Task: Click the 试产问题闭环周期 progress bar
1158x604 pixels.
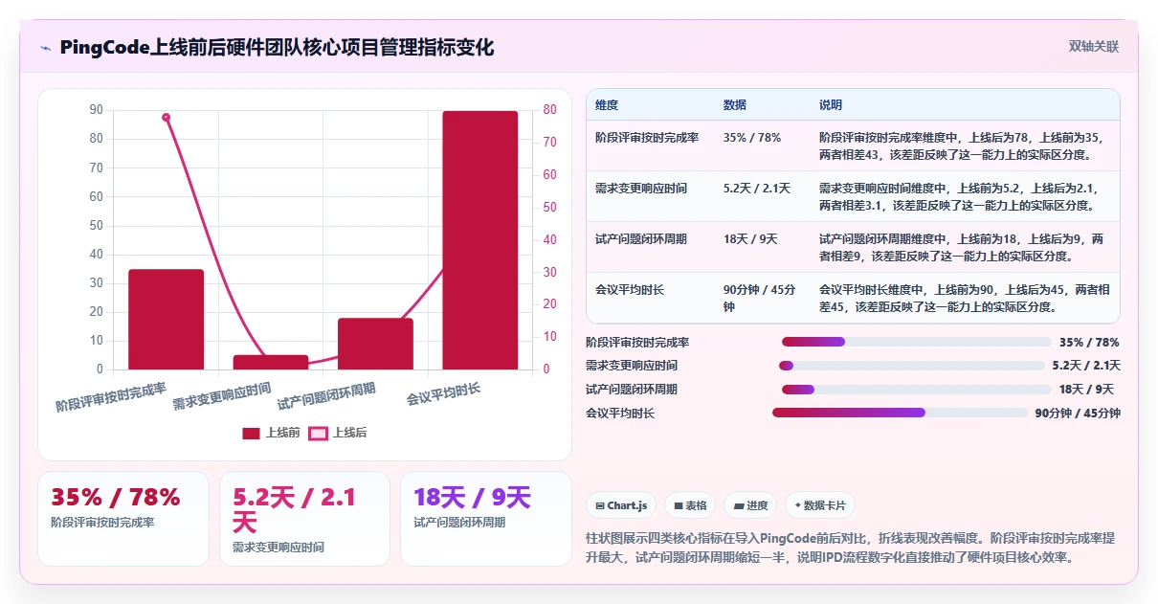Action: 917,390
